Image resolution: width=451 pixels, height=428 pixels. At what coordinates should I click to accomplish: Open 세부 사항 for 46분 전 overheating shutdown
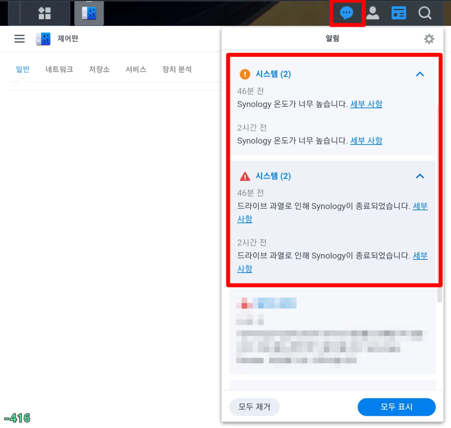(x=420, y=206)
